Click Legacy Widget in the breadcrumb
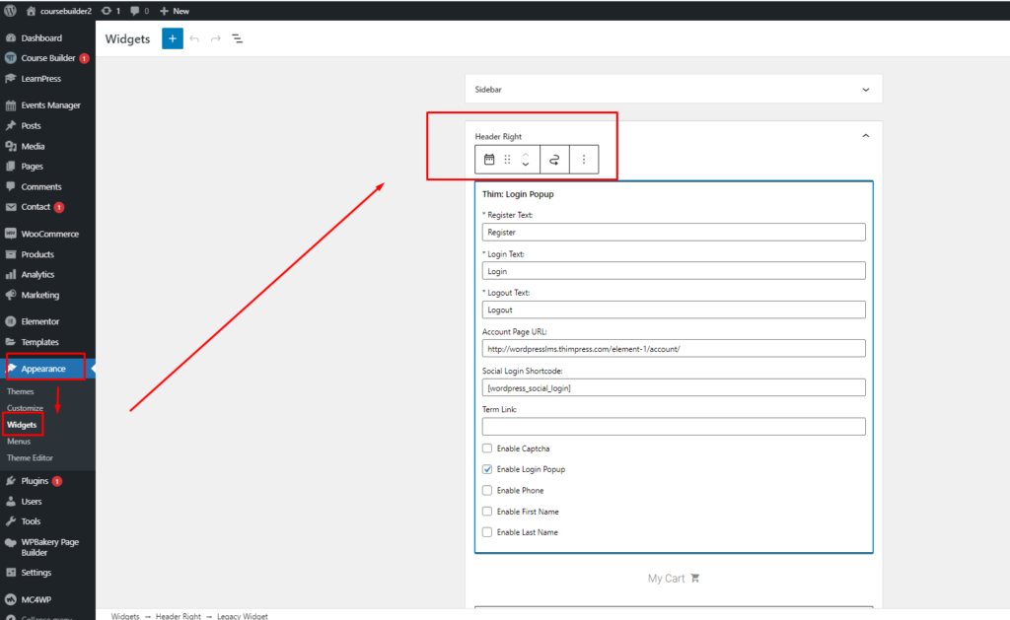Viewport: 1010px width, 620px height. point(243,616)
